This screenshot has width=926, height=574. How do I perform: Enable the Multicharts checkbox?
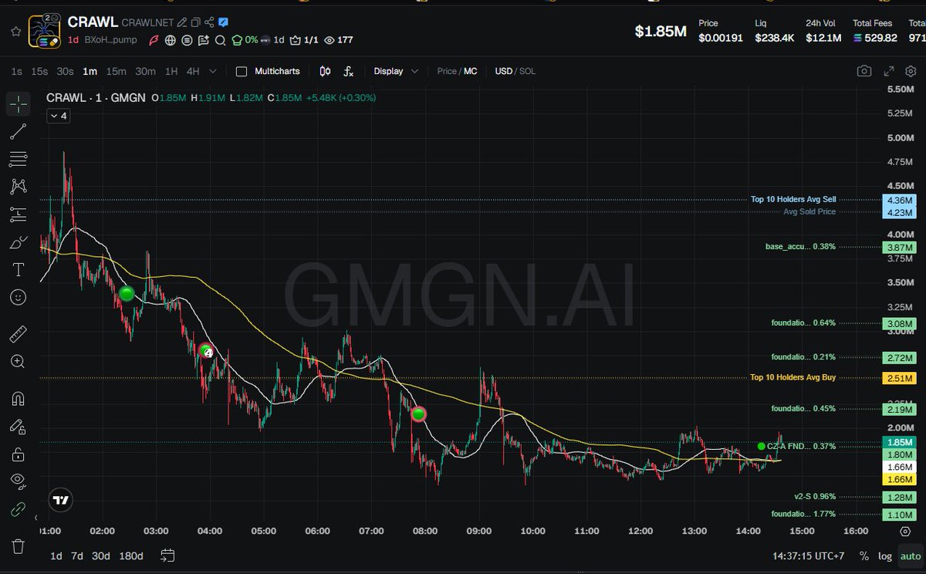242,71
